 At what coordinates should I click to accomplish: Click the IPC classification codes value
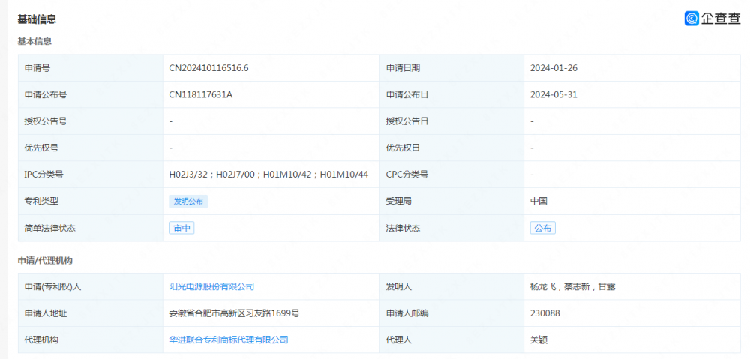(268, 175)
